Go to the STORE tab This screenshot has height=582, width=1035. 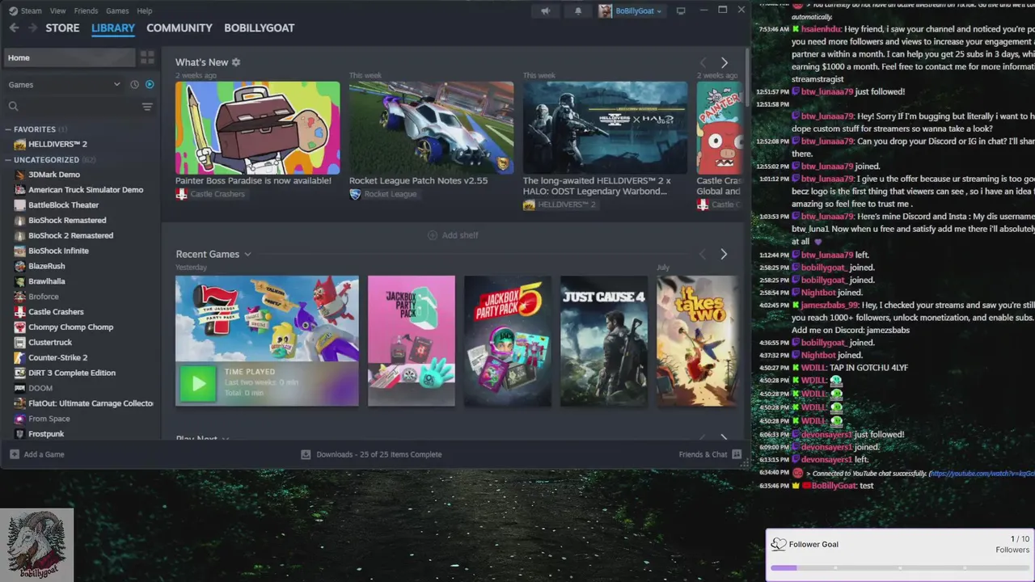pyautogui.click(x=62, y=27)
